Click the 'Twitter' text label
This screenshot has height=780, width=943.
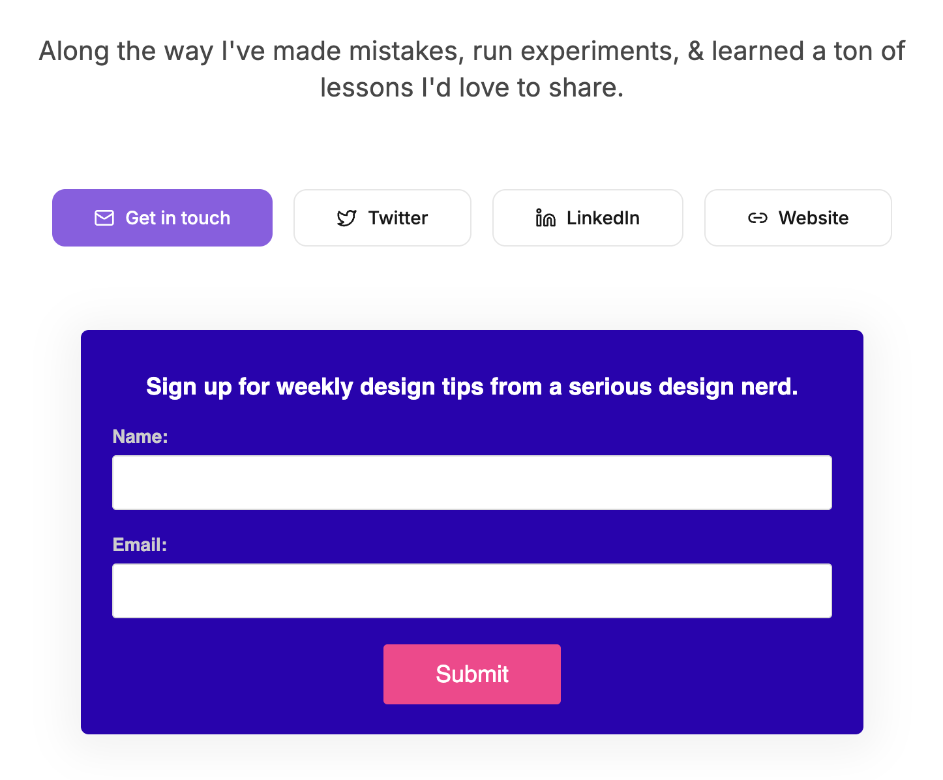click(x=398, y=218)
